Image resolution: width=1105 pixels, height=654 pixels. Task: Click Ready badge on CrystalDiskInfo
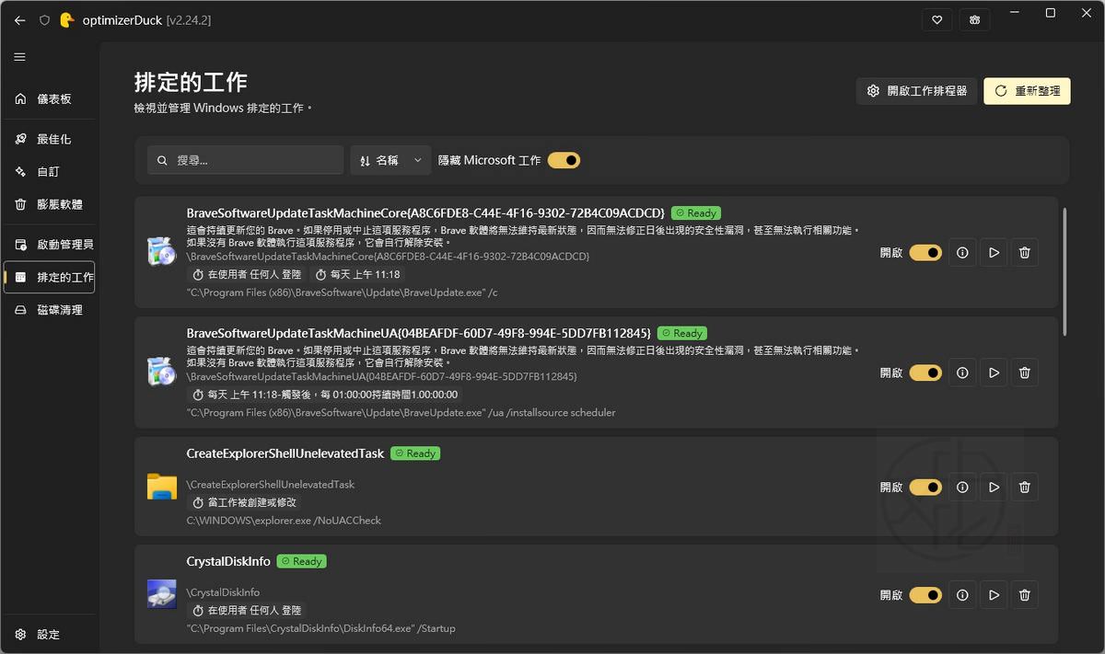[x=302, y=561]
